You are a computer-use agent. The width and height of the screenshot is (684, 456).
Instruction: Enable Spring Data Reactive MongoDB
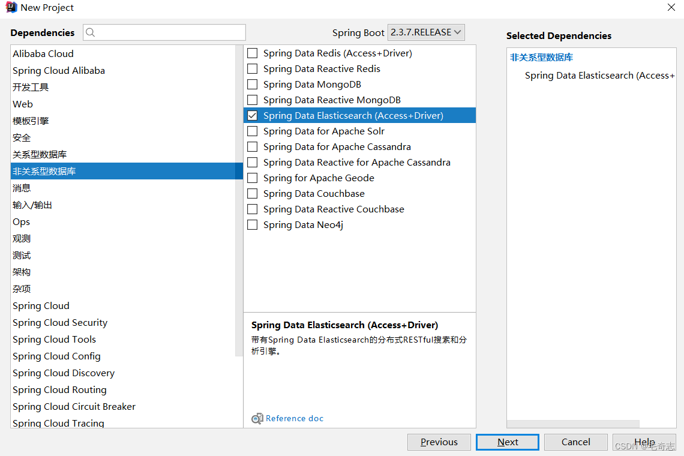252,100
